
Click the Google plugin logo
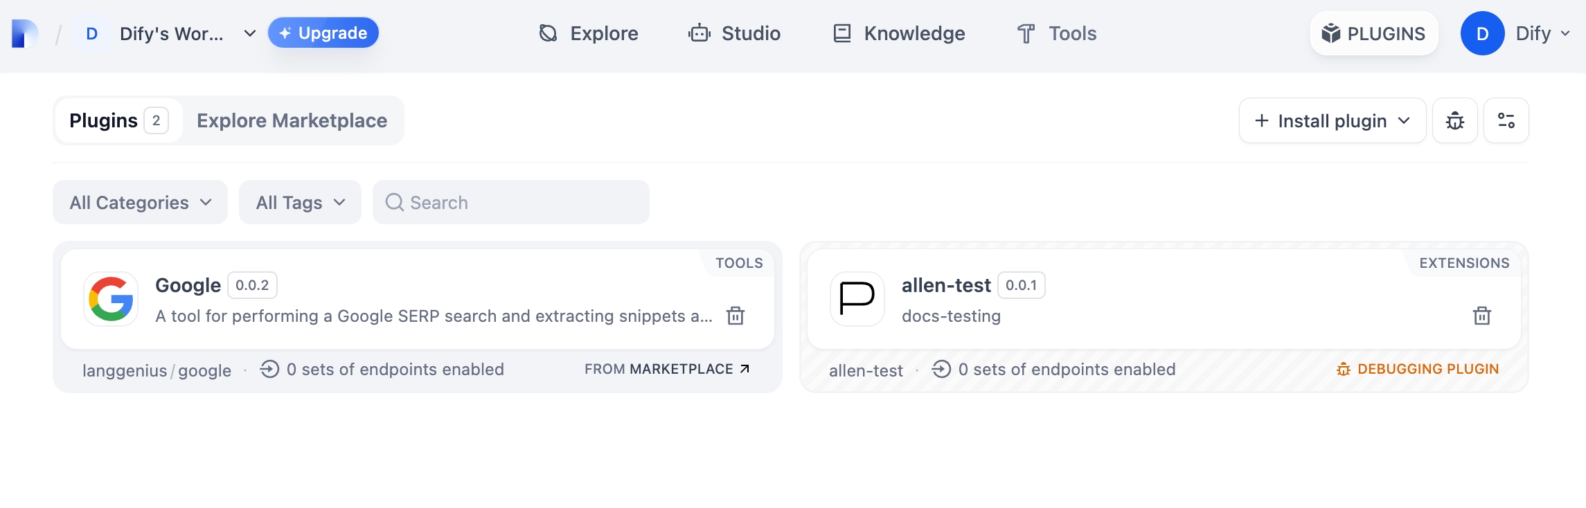(111, 299)
